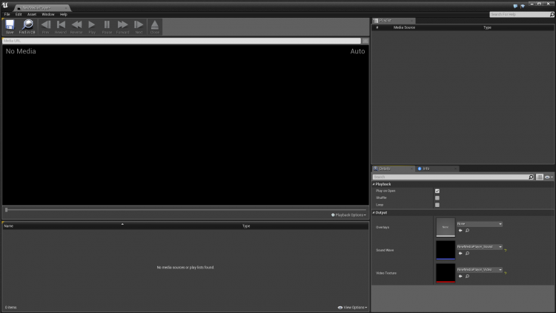This screenshot has width=556, height=313.
Task: Click the Sound Wave asset thumbnail
Action: [x=446, y=250]
